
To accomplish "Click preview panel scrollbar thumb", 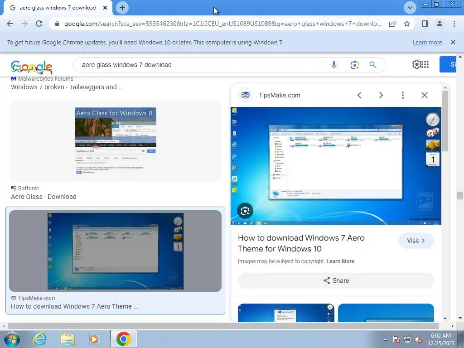I will (x=445, y=121).
